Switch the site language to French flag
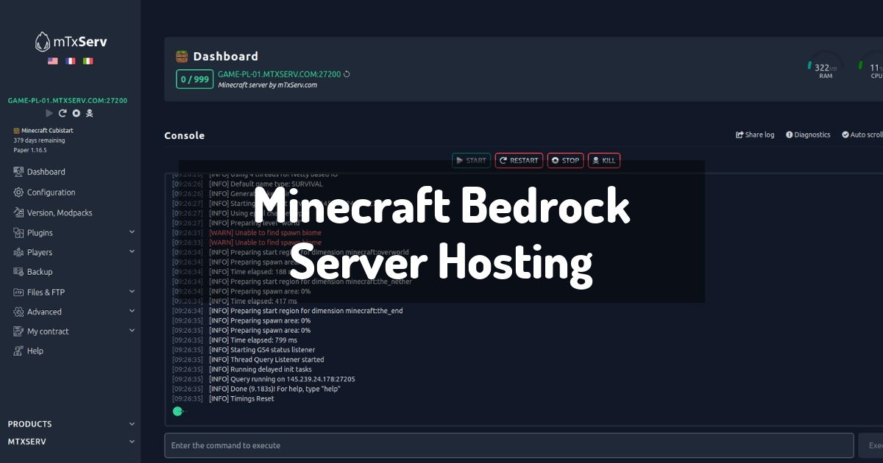 click(x=70, y=61)
